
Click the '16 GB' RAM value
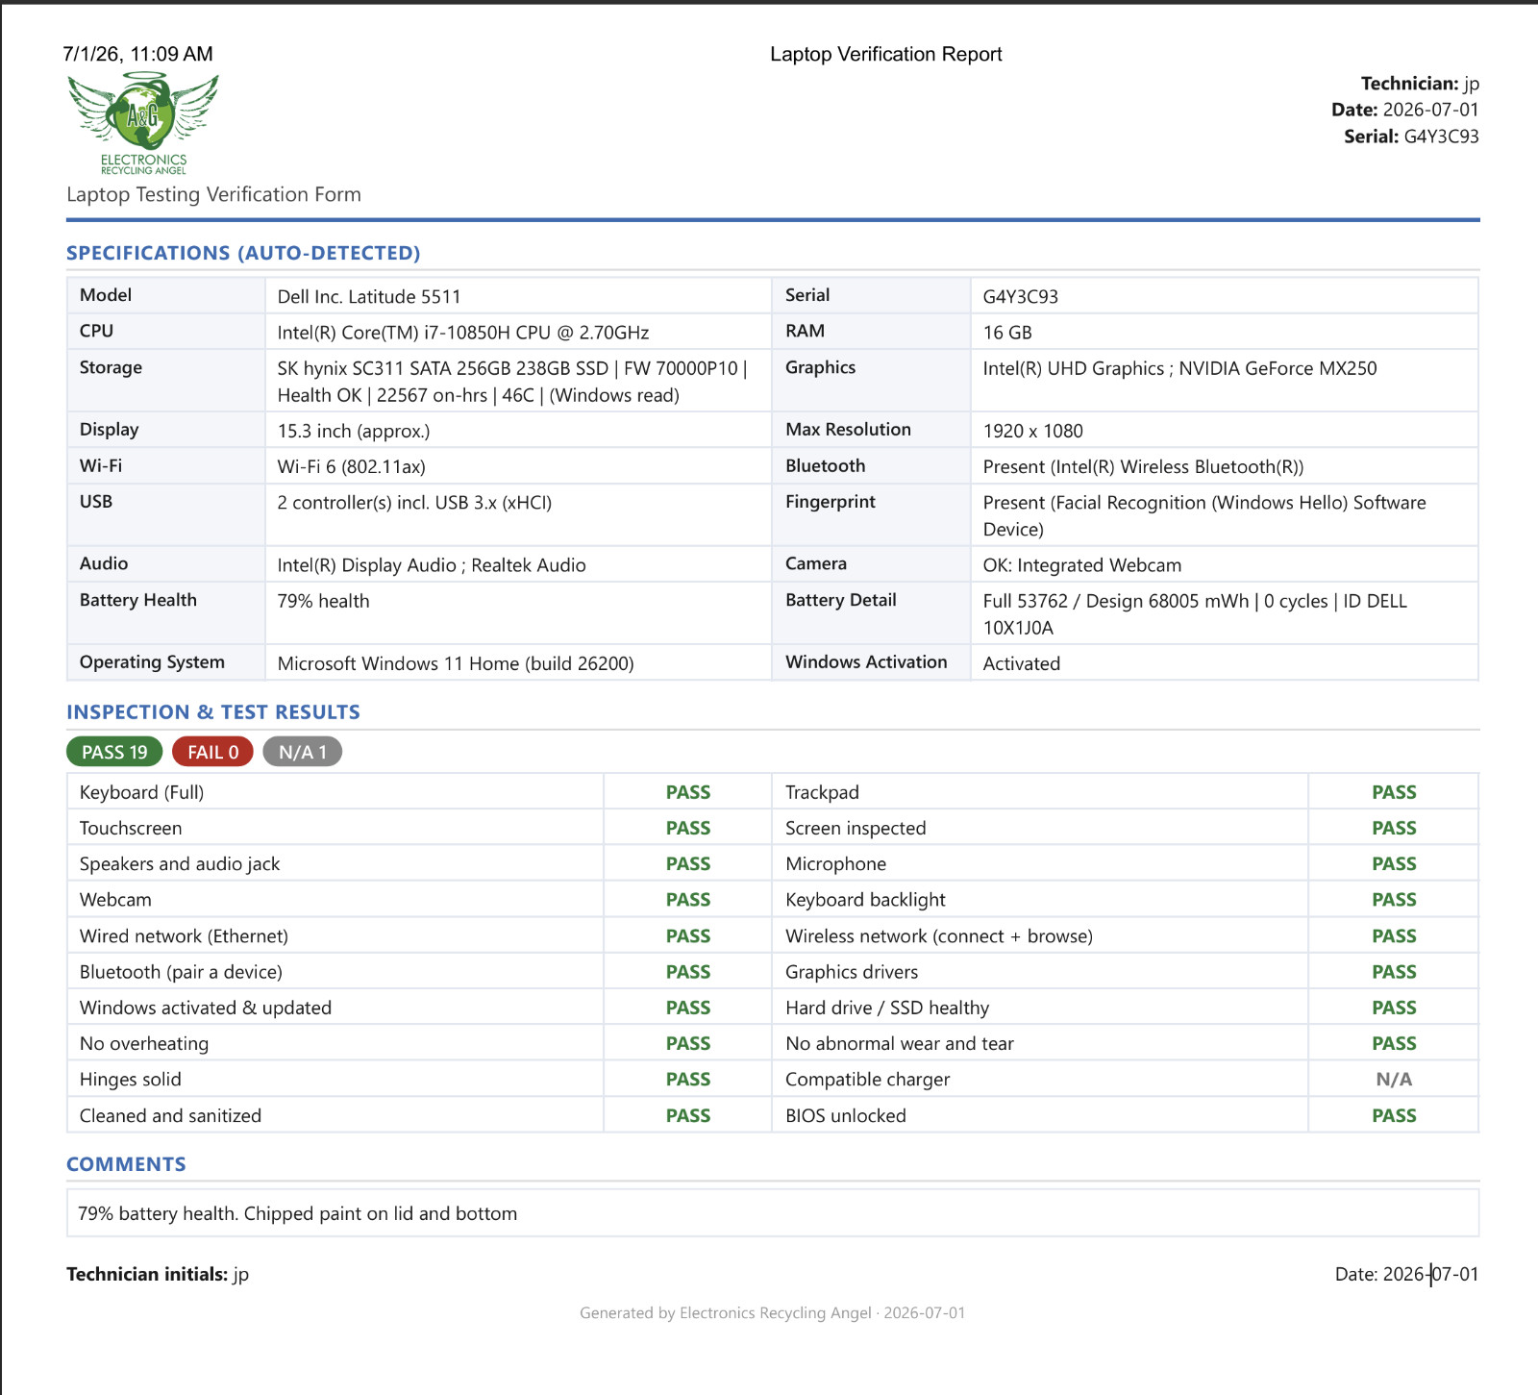click(1007, 333)
